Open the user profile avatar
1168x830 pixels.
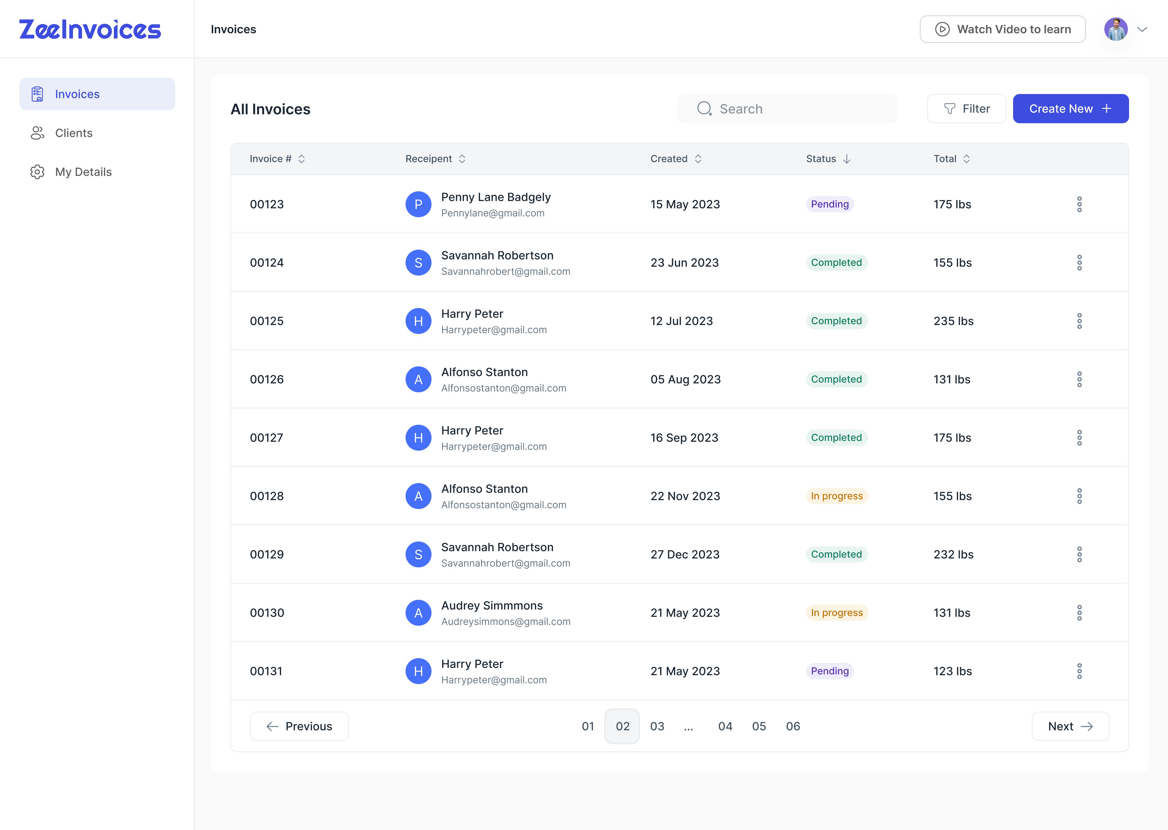click(x=1115, y=29)
